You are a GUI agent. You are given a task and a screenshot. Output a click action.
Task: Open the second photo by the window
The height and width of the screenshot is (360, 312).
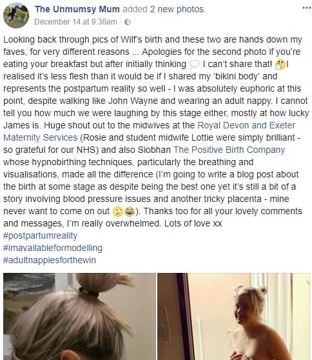(233, 316)
